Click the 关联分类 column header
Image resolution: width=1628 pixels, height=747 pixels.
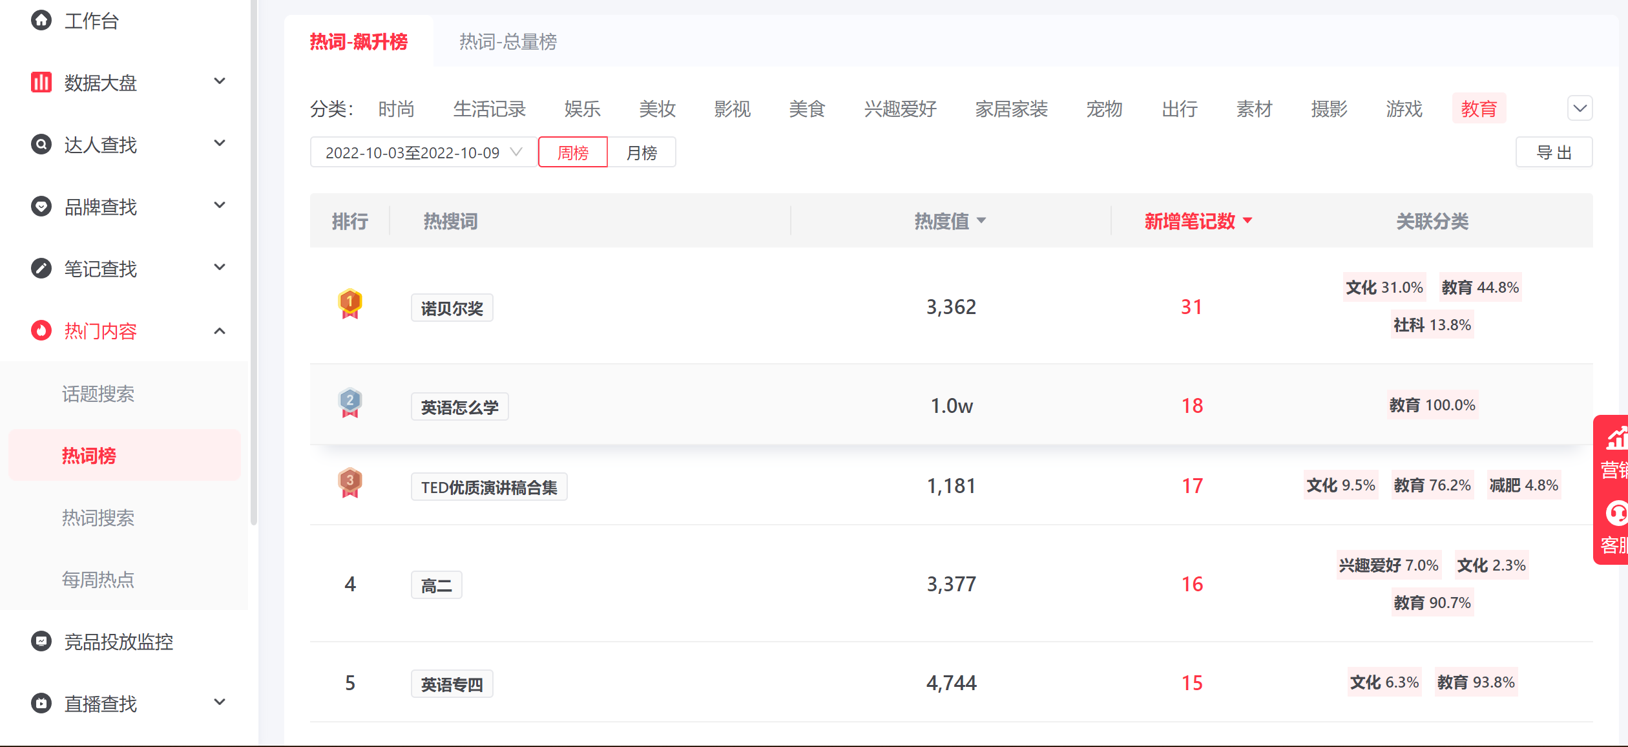pos(1432,221)
